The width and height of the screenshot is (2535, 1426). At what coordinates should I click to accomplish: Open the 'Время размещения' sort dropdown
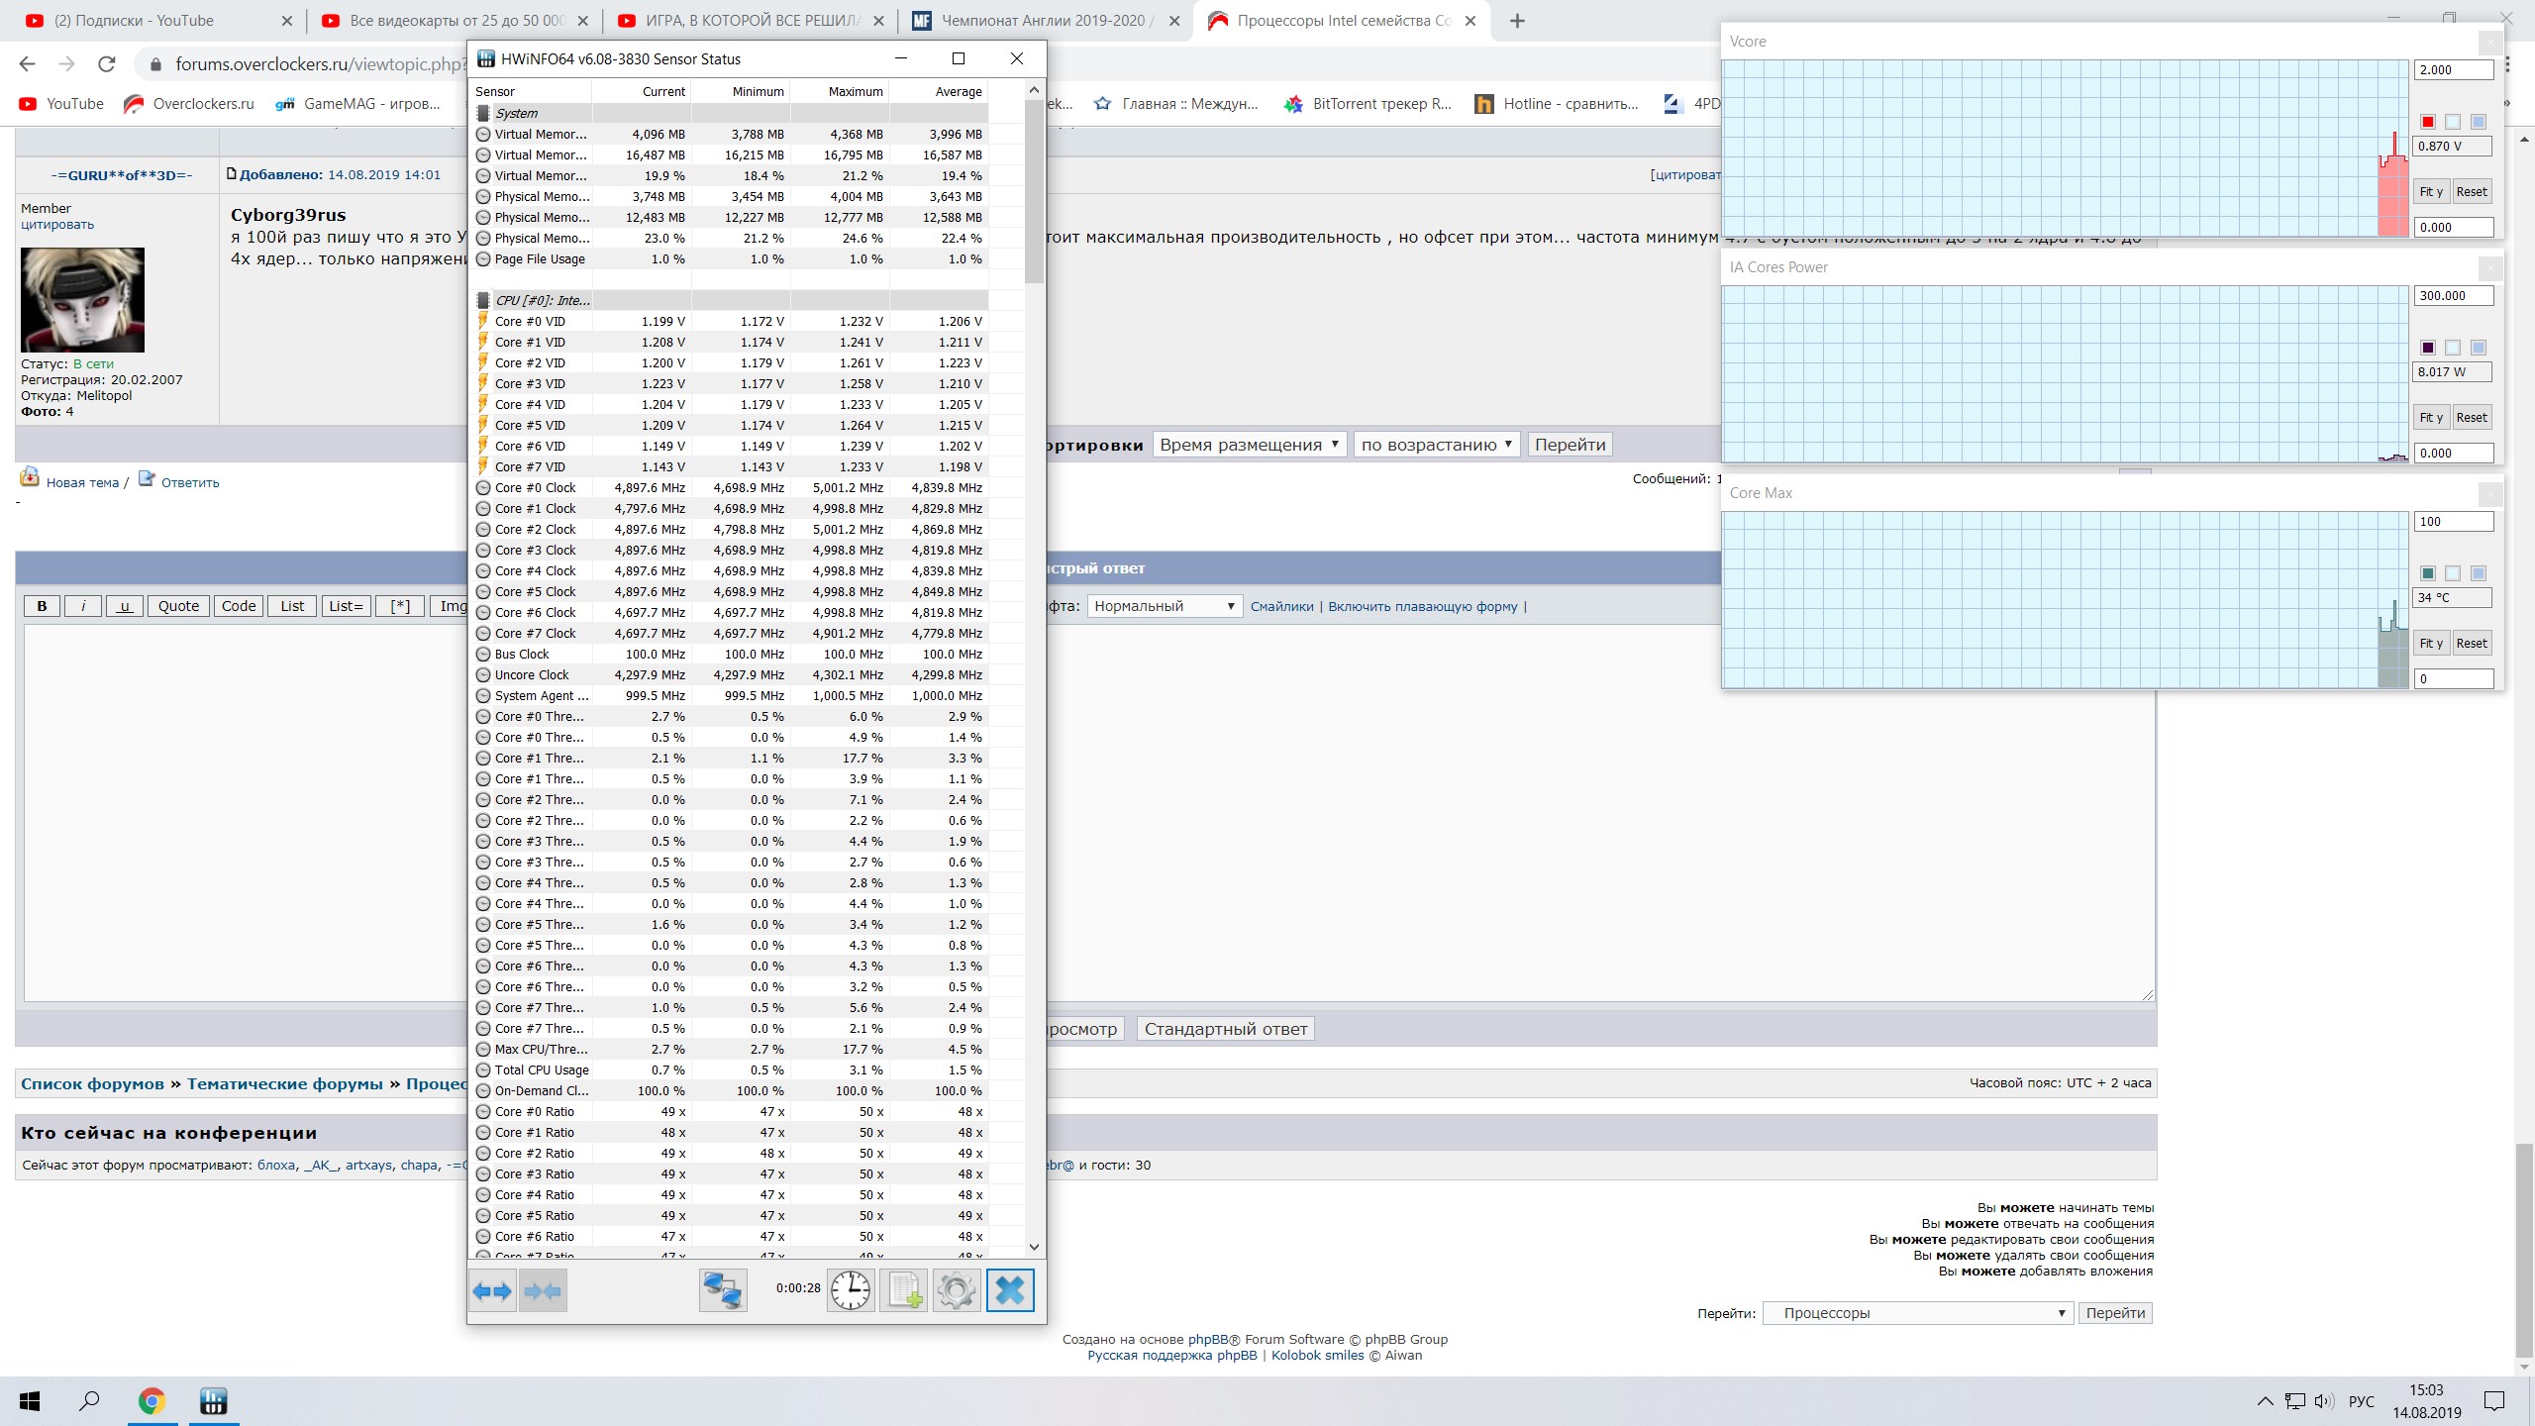pyautogui.click(x=1248, y=445)
